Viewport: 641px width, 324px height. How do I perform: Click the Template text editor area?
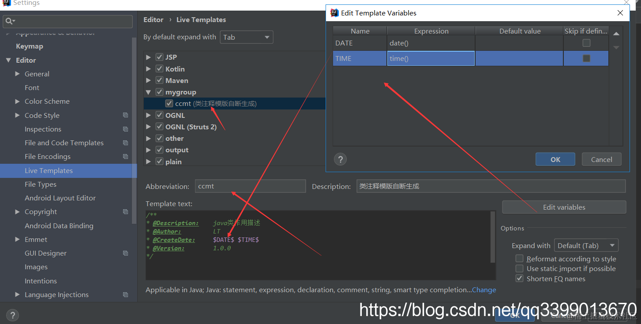point(318,245)
